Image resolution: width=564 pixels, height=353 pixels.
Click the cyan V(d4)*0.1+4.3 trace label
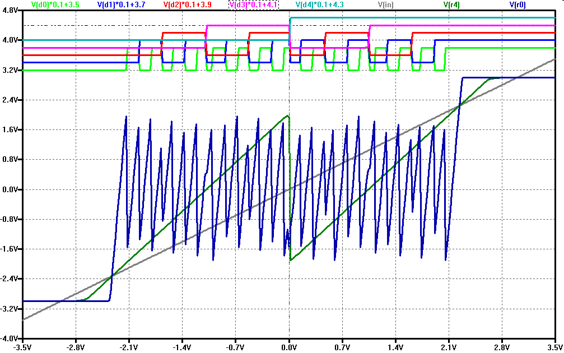point(320,4)
